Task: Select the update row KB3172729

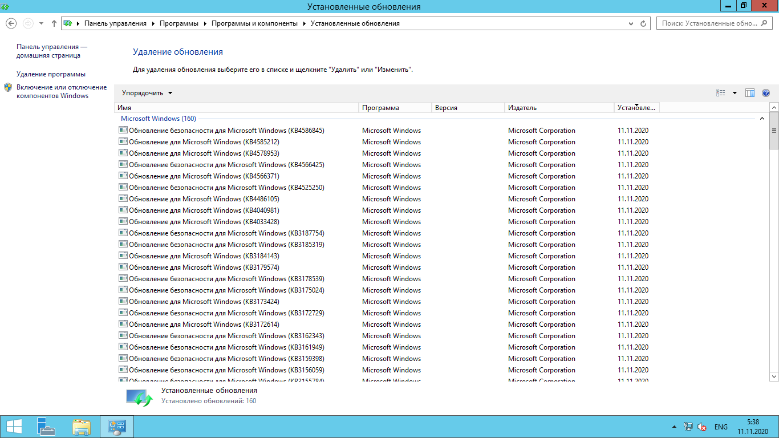Action: [x=387, y=313]
